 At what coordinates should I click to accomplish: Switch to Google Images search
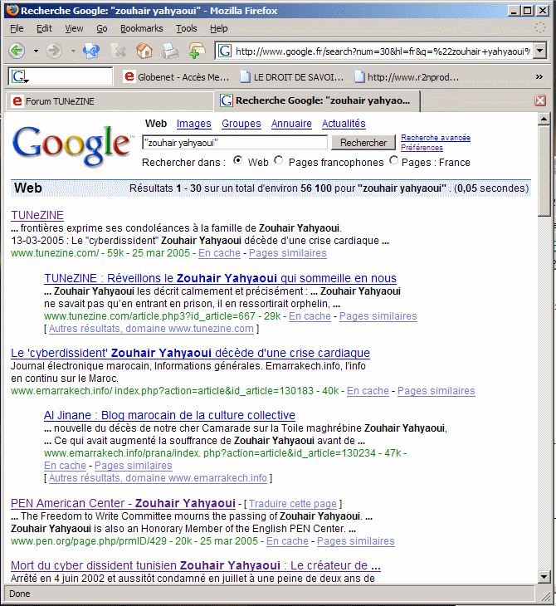pyautogui.click(x=194, y=124)
